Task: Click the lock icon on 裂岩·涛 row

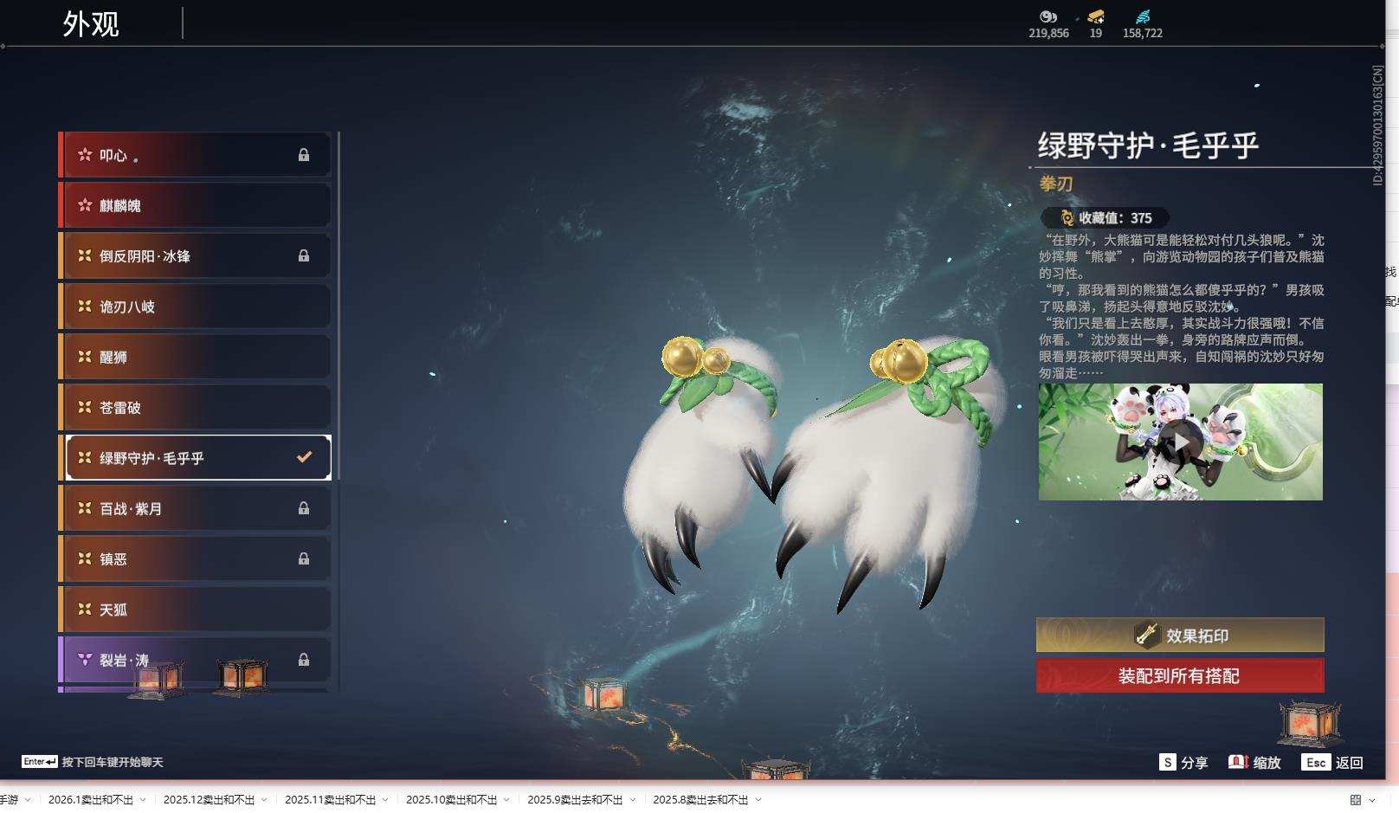Action: click(304, 660)
